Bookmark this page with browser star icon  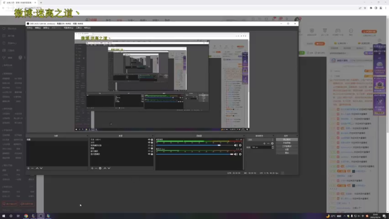pos(365,8)
